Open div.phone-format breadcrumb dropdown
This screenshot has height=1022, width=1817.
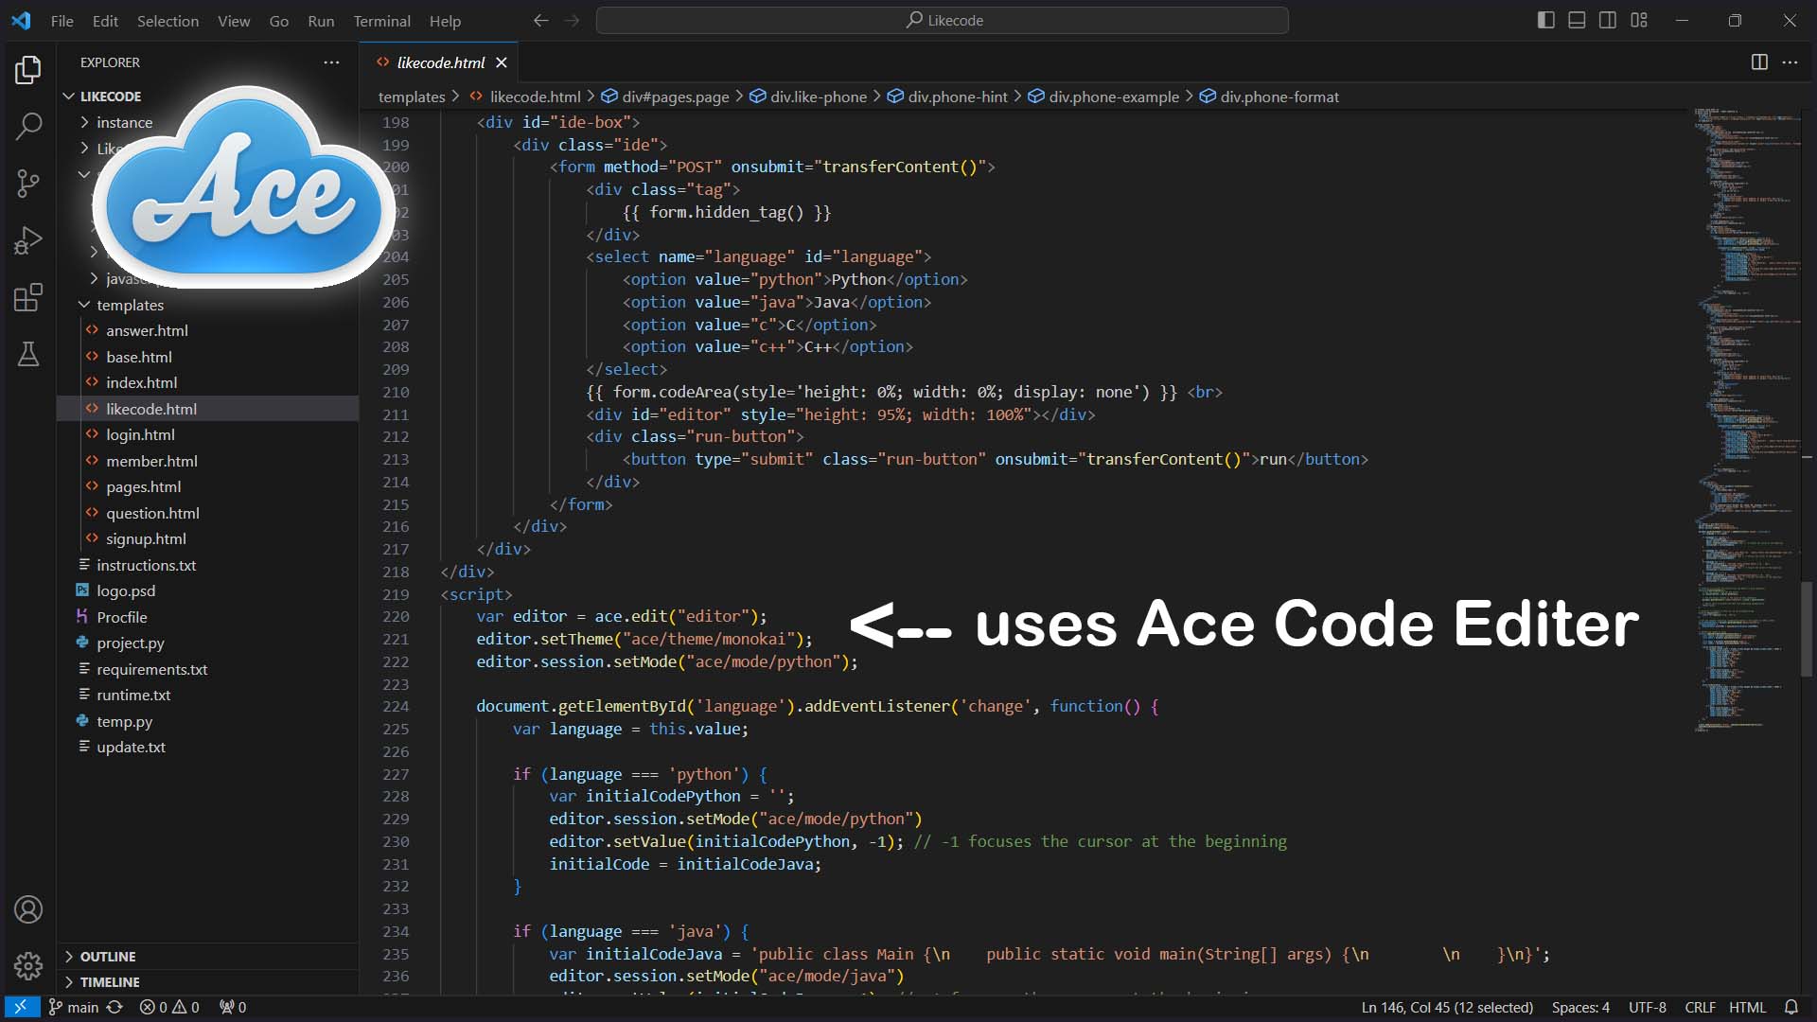1269,97
